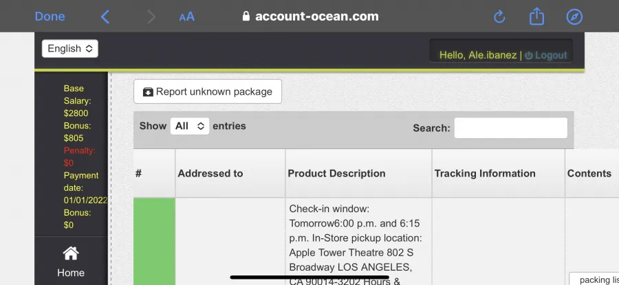Open page in Safari compass icon

point(574,16)
